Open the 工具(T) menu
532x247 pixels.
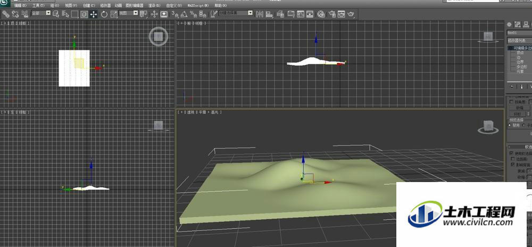38,5
